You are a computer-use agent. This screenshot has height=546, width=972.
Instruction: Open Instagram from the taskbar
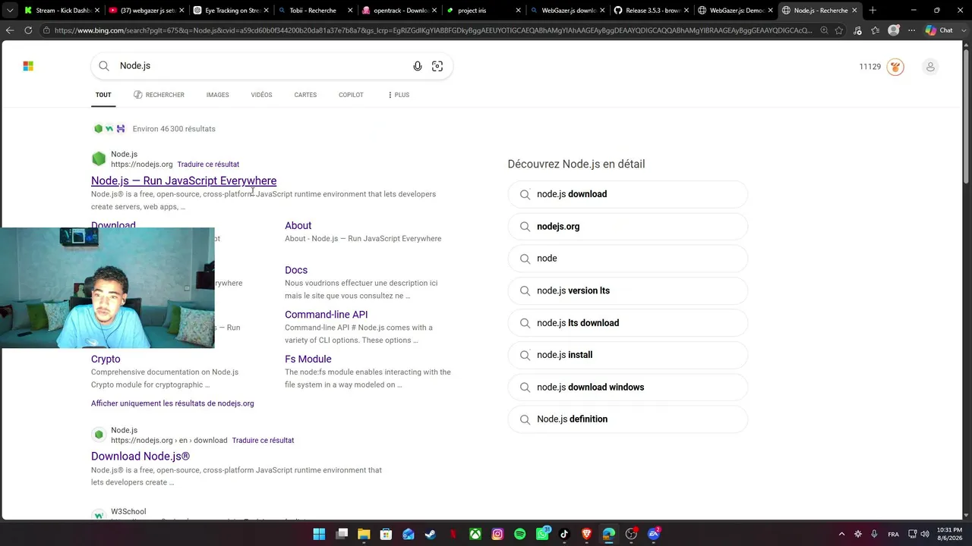(x=497, y=534)
